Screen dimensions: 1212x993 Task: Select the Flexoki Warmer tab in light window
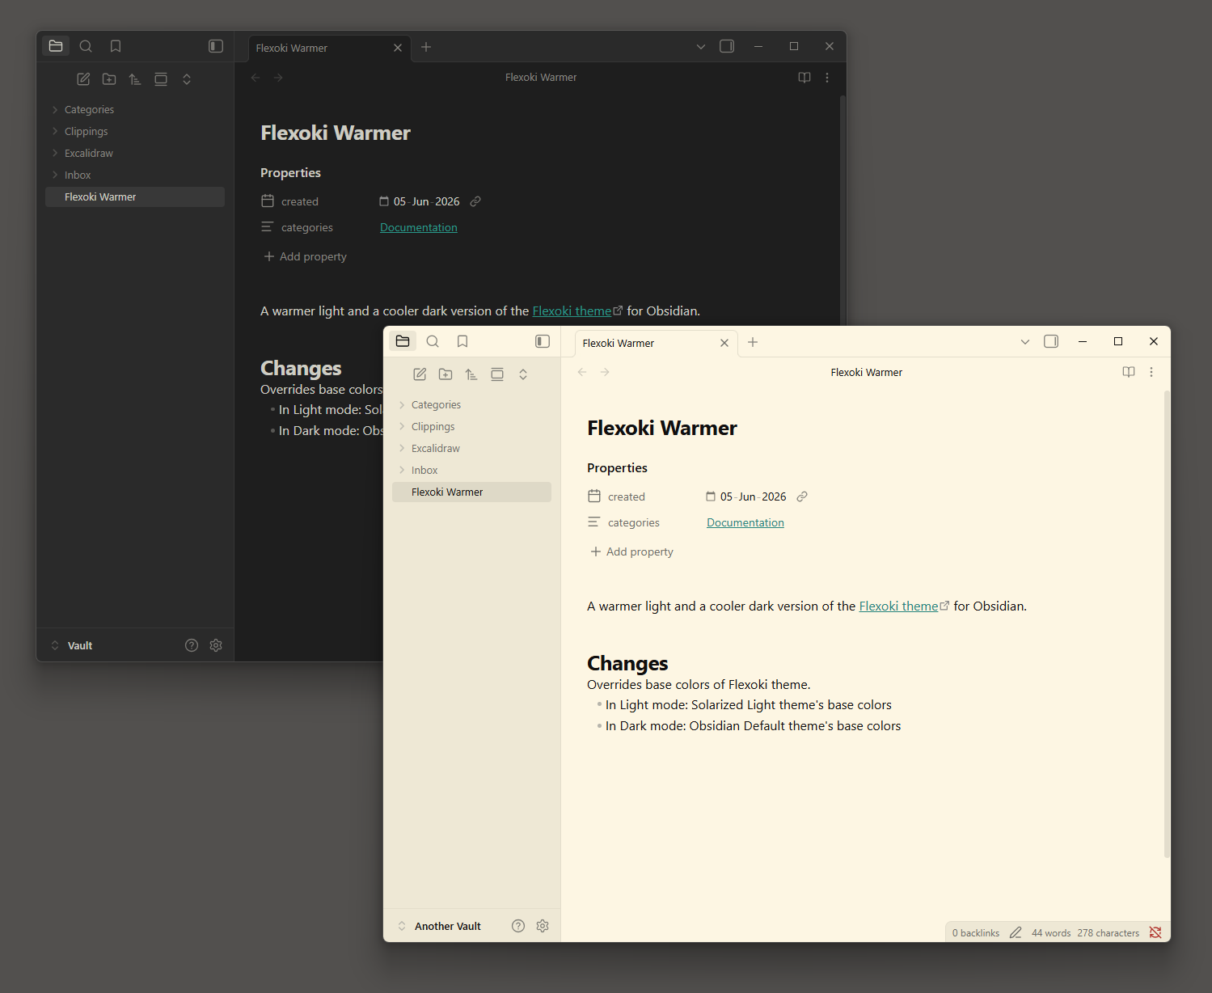point(656,343)
